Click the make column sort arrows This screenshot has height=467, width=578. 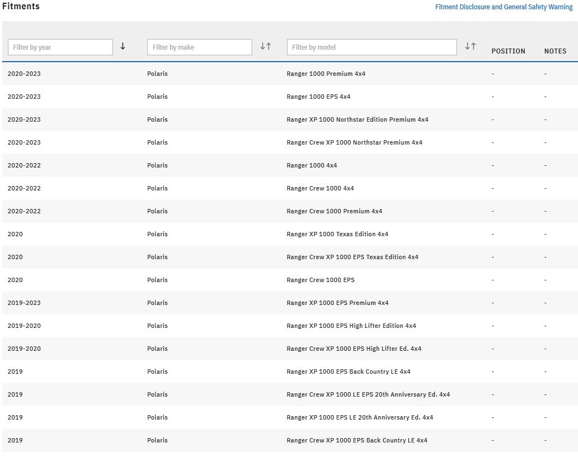click(x=266, y=46)
